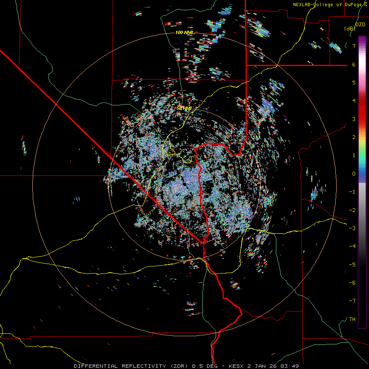Click the -7 value on the scale
This screenshot has width=369, height=369.
(x=352, y=301)
